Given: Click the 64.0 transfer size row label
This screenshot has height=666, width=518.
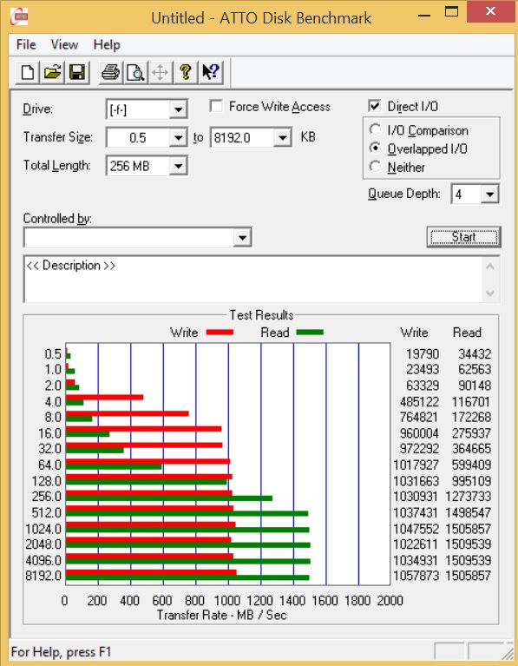Looking at the screenshot, I should click(49, 465).
